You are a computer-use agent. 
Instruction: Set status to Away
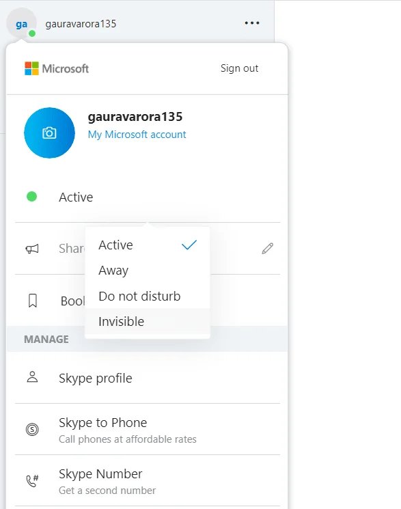148,271
